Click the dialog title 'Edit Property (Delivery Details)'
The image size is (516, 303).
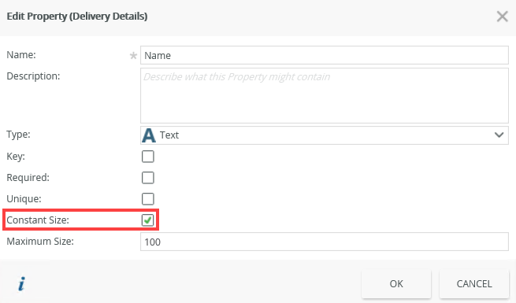coord(77,16)
